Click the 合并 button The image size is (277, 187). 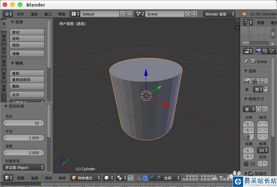coord(27,95)
